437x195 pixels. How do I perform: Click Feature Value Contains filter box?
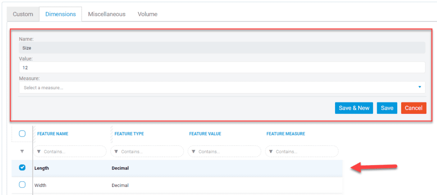224,151
